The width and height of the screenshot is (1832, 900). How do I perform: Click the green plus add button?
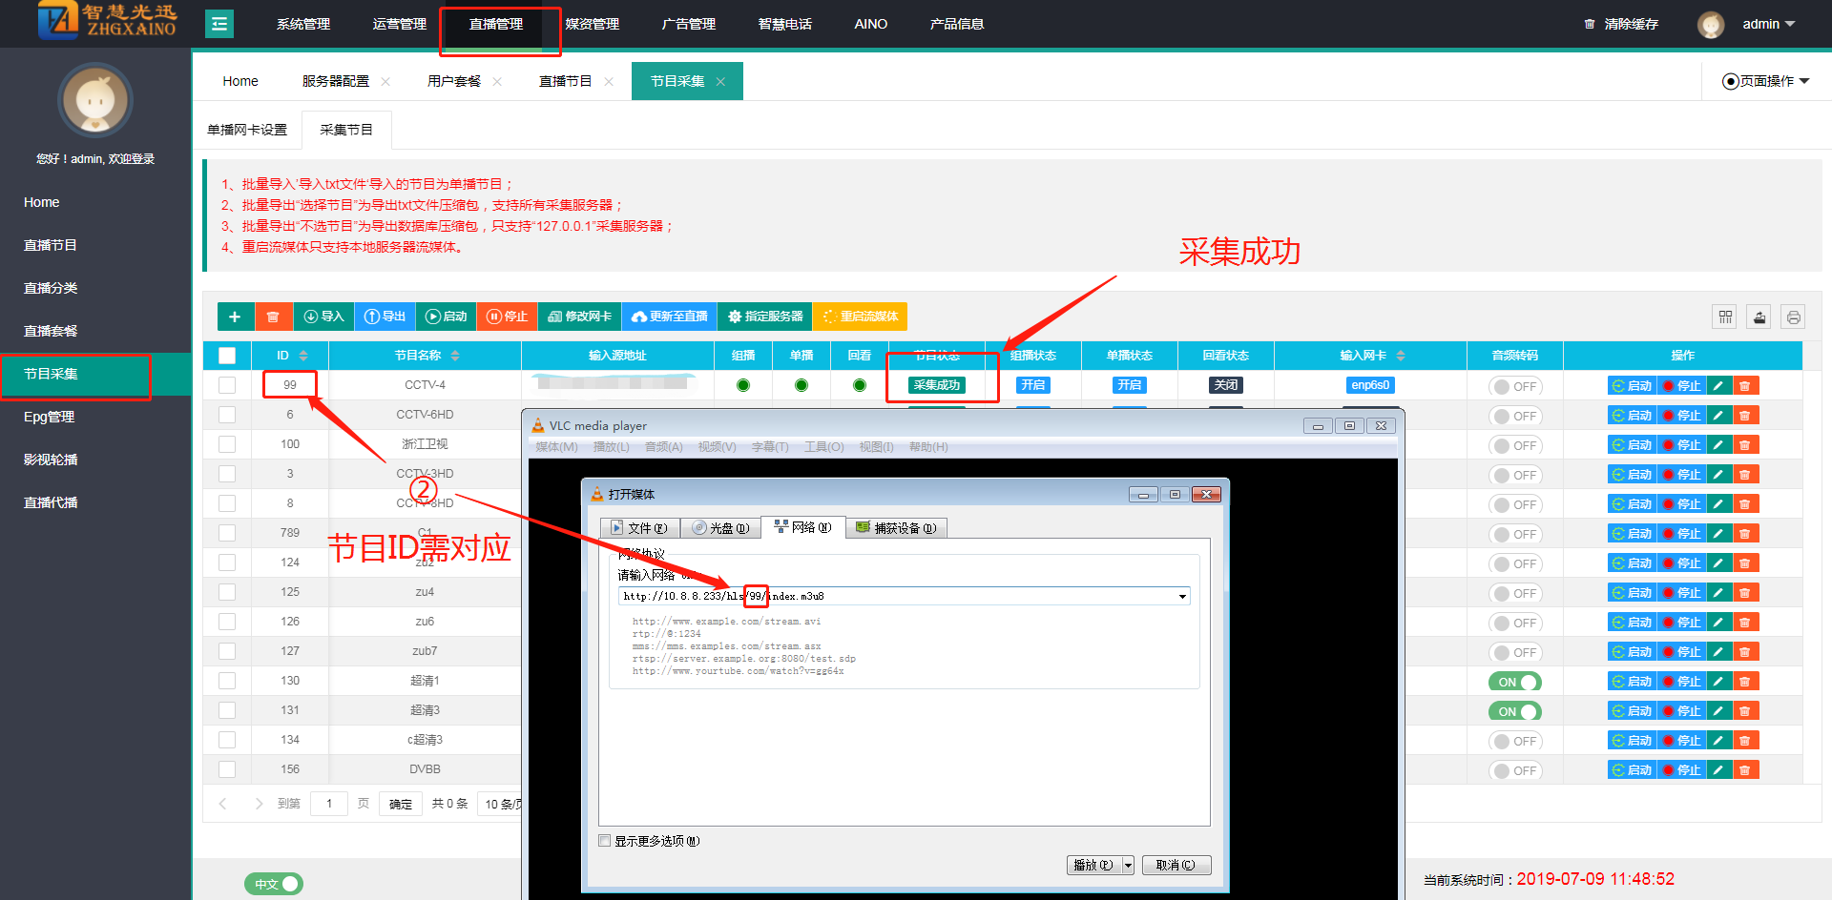(x=235, y=317)
